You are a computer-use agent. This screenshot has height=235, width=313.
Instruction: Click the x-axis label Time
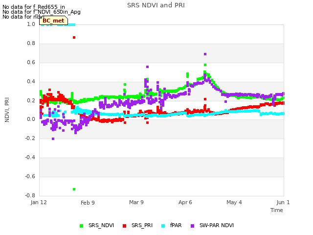pyautogui.click(x=277, y=210)
